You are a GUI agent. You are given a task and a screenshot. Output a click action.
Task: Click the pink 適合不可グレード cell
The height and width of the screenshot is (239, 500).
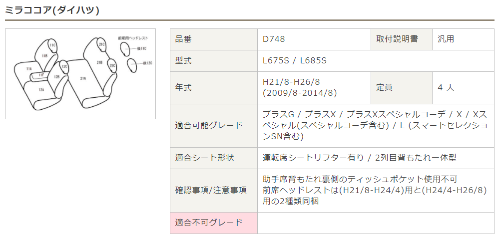click(214, 223)
